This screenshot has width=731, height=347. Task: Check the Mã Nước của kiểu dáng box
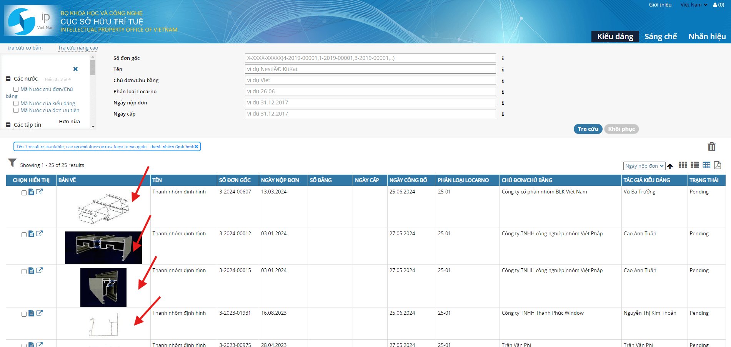(x=16, y=104)
